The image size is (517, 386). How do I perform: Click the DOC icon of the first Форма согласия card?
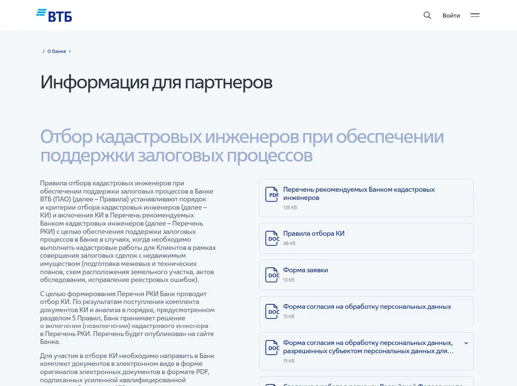pos(272,311)
